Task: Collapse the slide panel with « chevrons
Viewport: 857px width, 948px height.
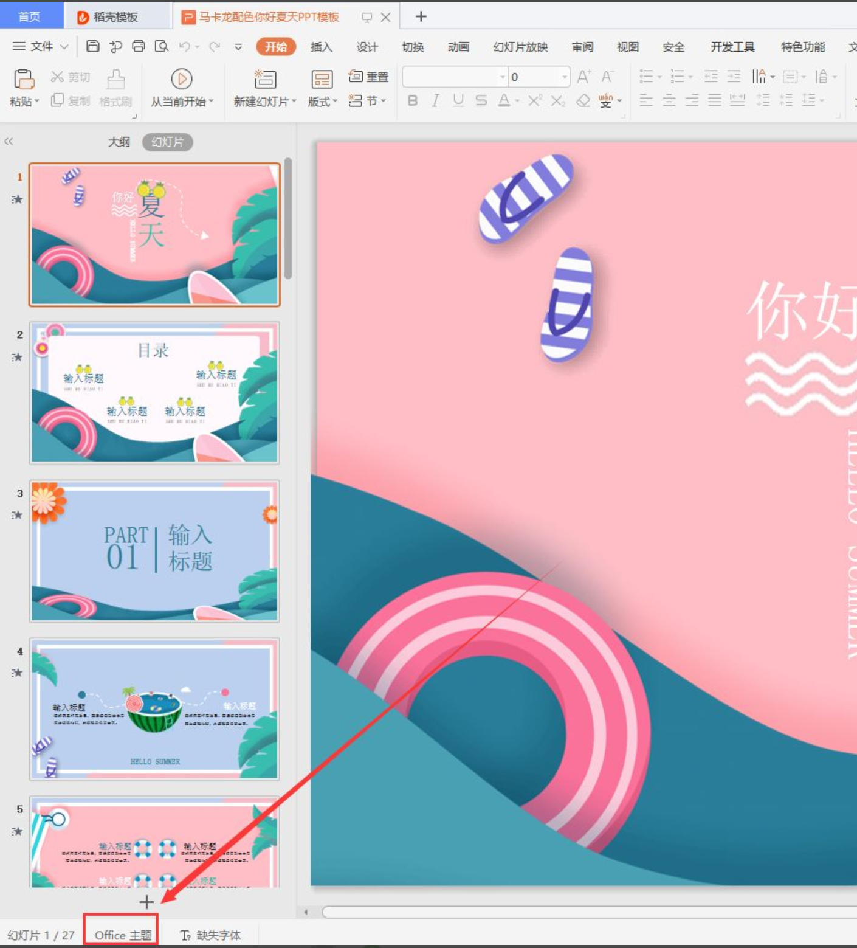Action: coord(9,142)
